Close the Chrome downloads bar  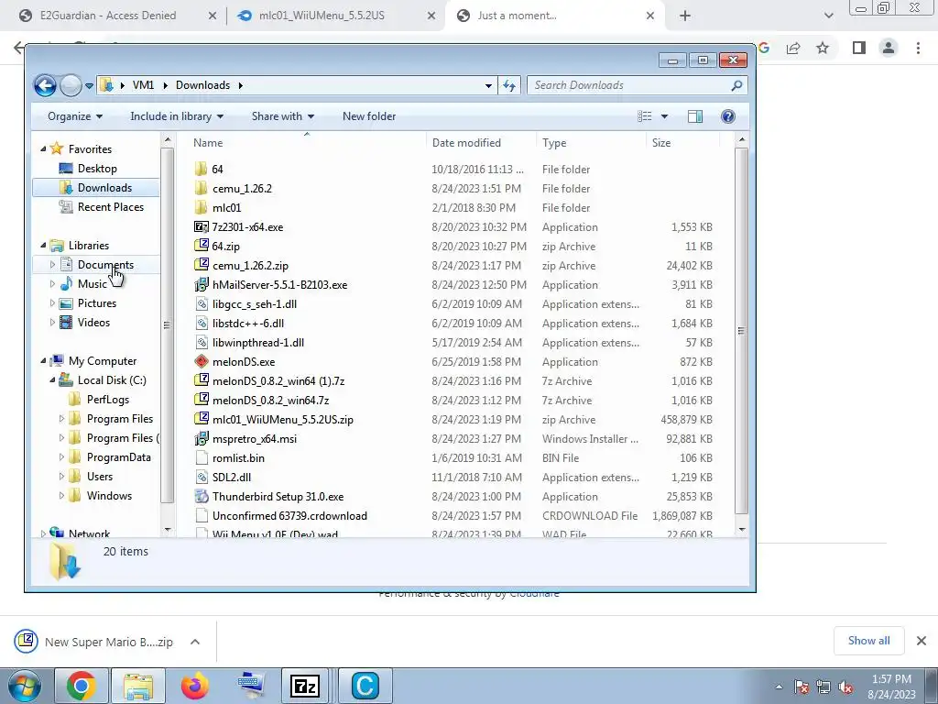922,641
